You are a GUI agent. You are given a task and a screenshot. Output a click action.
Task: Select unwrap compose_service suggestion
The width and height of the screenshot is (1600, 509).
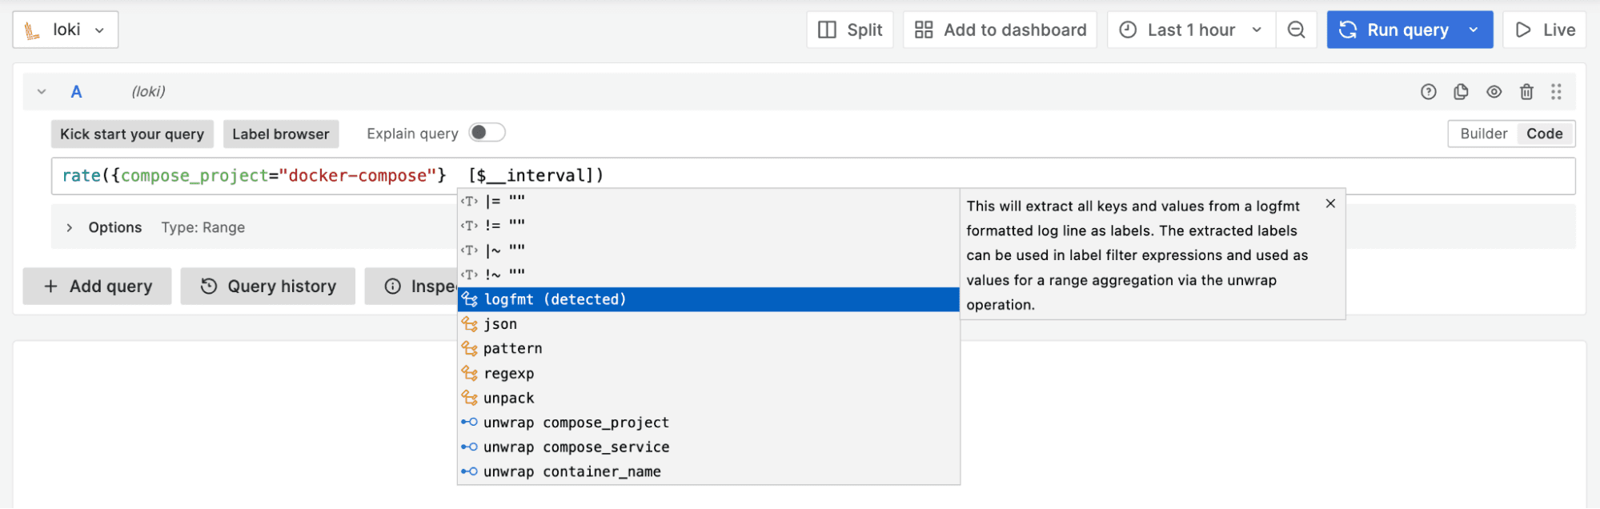click(x=708, y=447)
